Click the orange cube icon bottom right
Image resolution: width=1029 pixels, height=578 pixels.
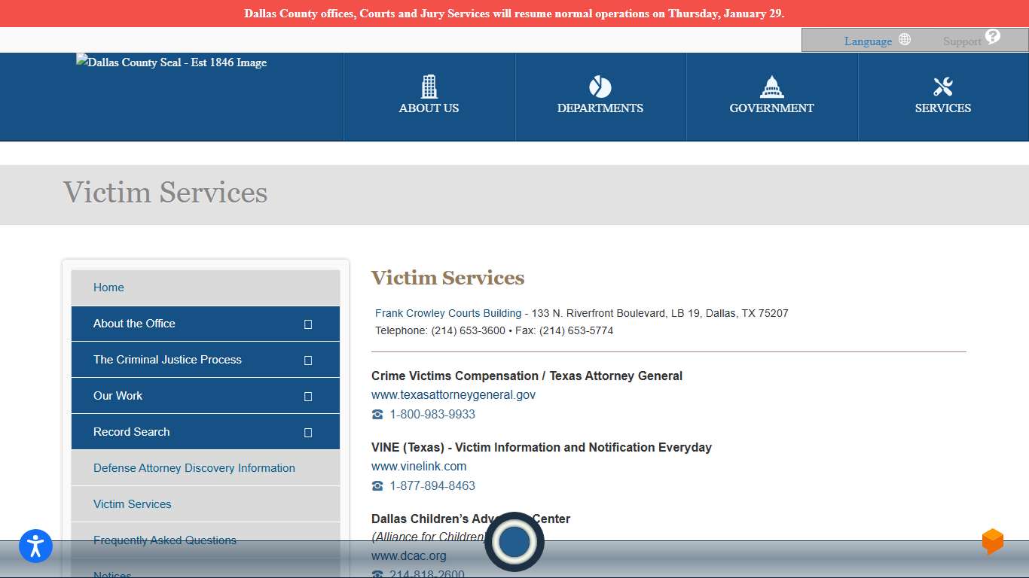992,540
